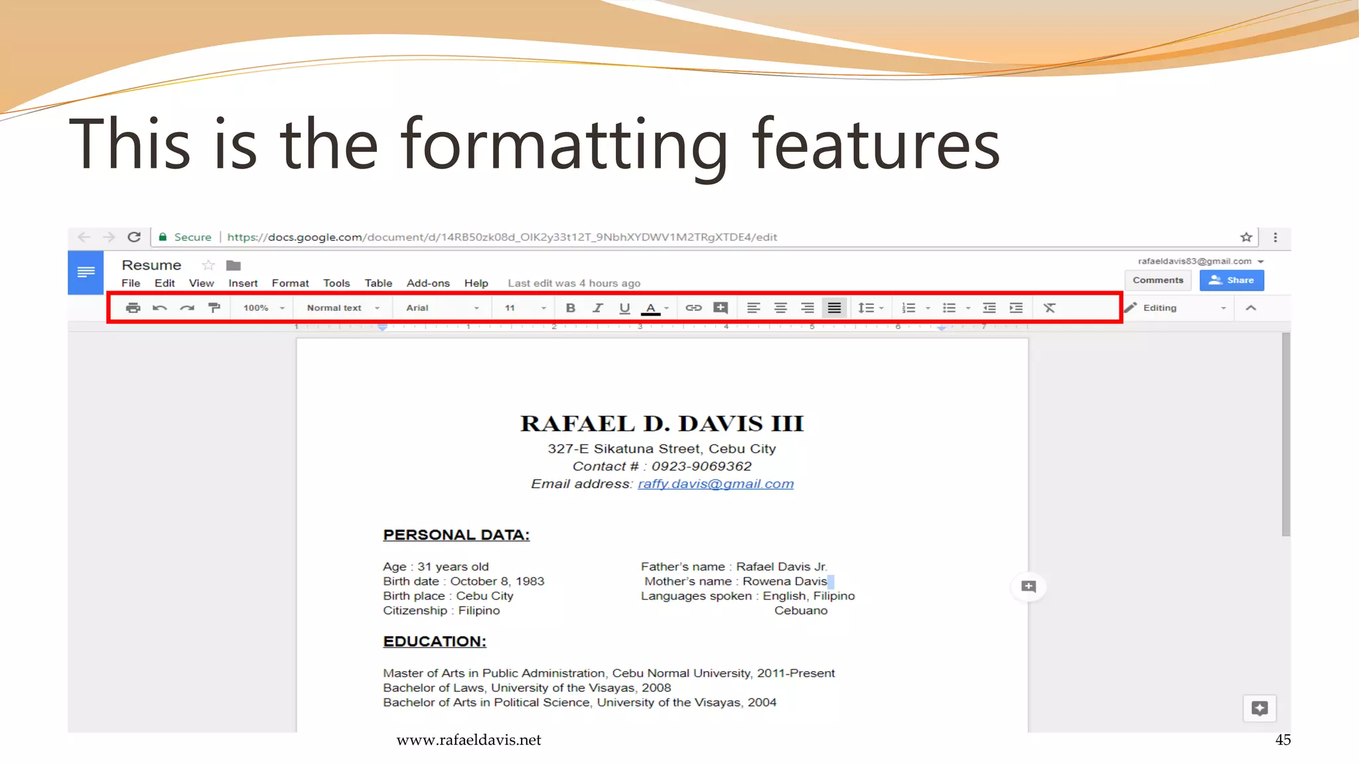1359x764 pixels.
Task: Open the 100% zoom dropdown
Action: pos(263,308)
